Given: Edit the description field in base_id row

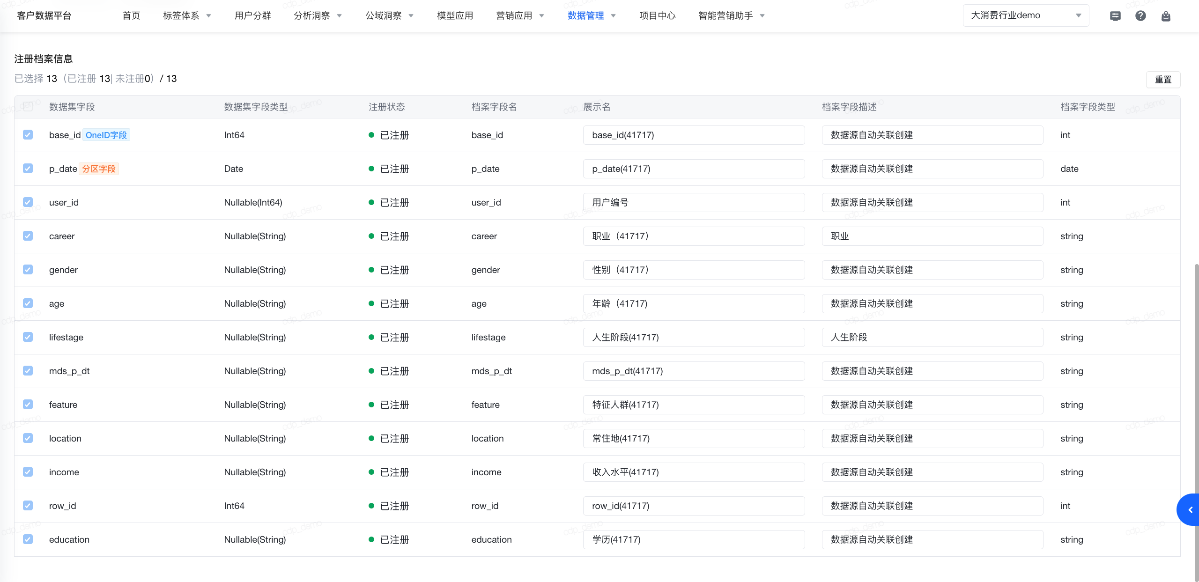Looking at the screenshot, I should (933, 135).
